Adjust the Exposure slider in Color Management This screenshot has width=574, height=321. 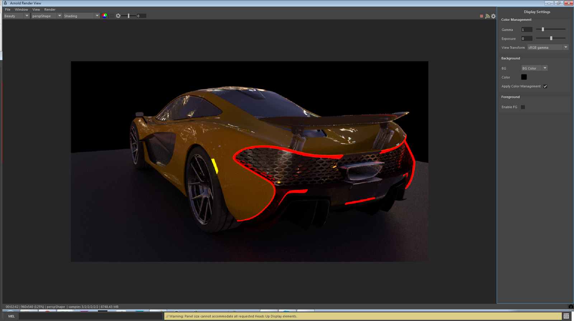pyautogui.click(x=551, y=38)
